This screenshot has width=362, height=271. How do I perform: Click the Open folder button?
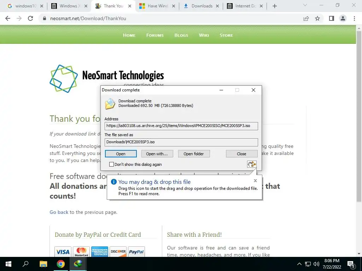coord(194,154)
